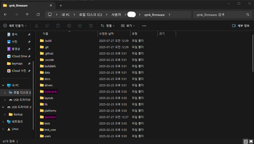Select the layouts folder
The width and height of the screenshot is (254, 144).
tap(49, 98)
